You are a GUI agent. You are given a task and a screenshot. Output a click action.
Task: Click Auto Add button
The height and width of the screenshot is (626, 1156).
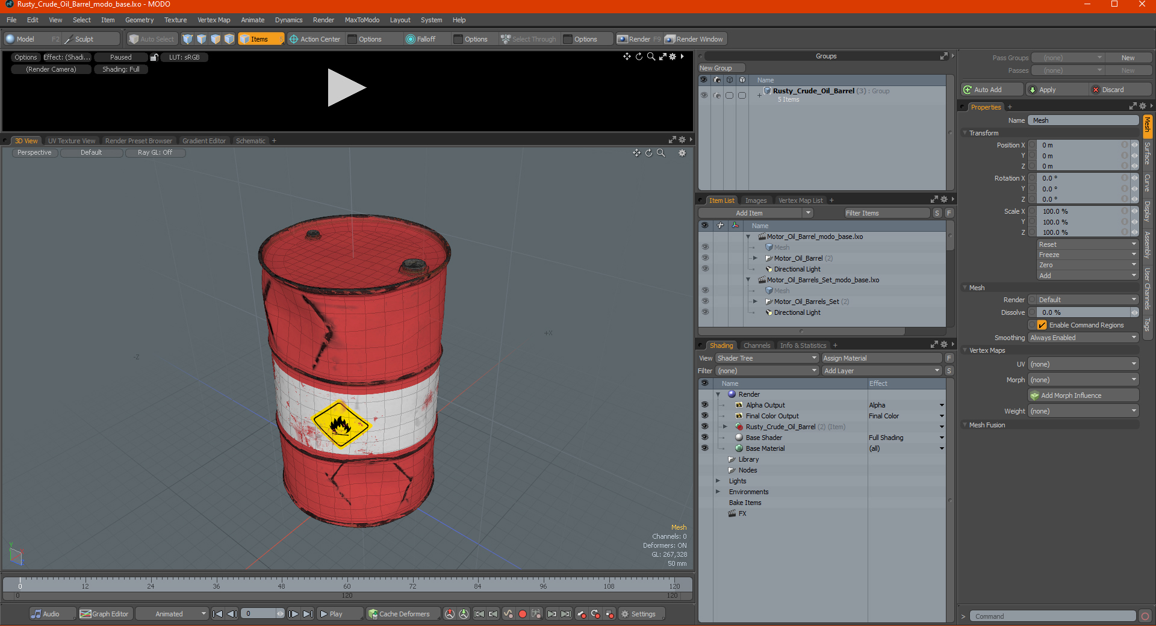(x=992, y=90)
